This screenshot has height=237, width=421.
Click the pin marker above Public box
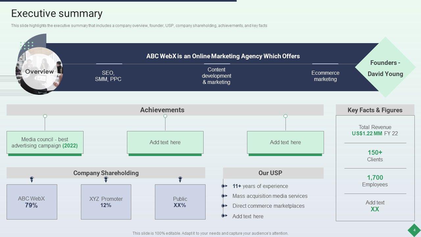180,179
